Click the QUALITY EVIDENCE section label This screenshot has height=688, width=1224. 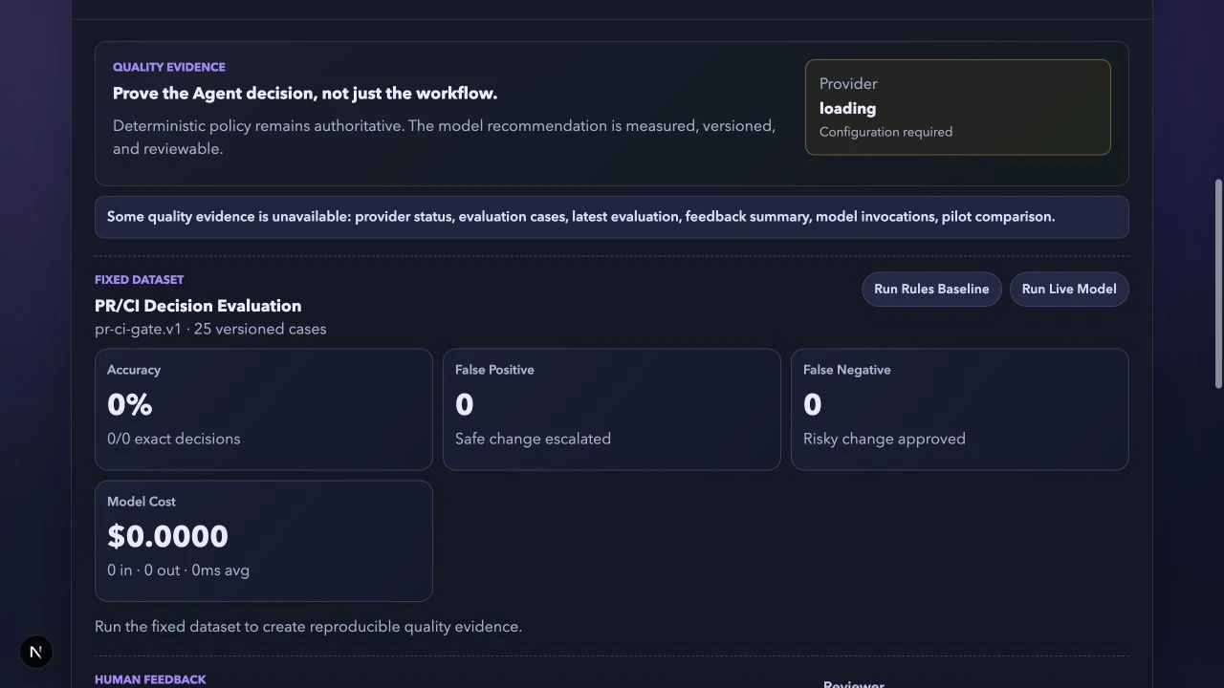169,67
